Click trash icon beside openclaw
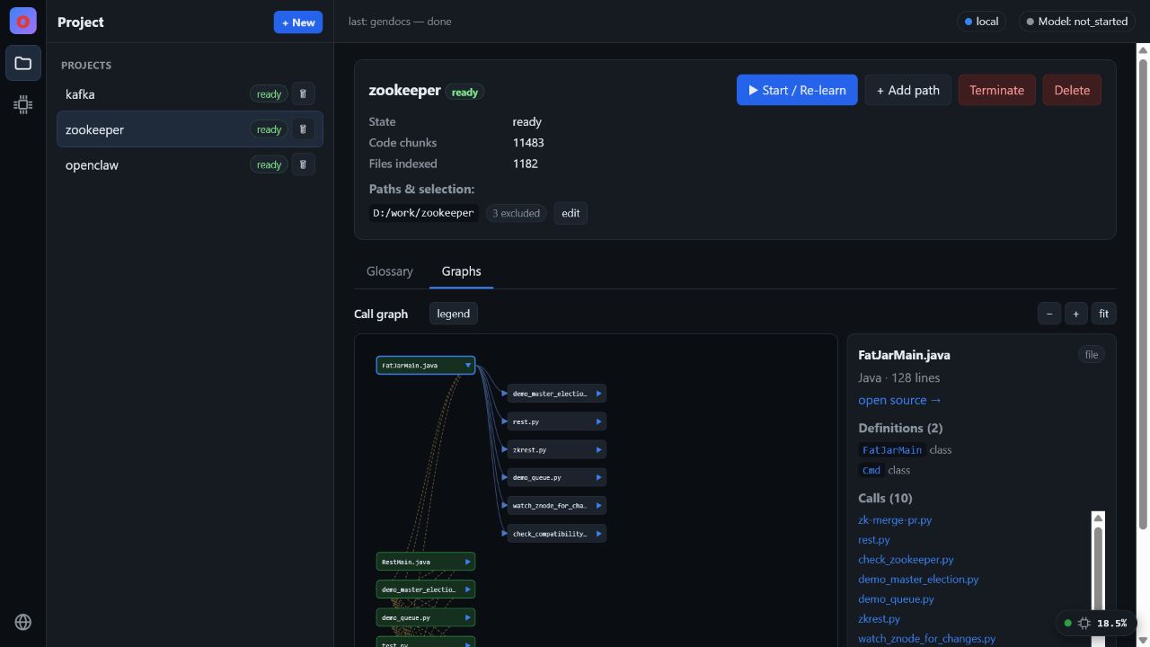1150x647 pixels. (303, 164)
